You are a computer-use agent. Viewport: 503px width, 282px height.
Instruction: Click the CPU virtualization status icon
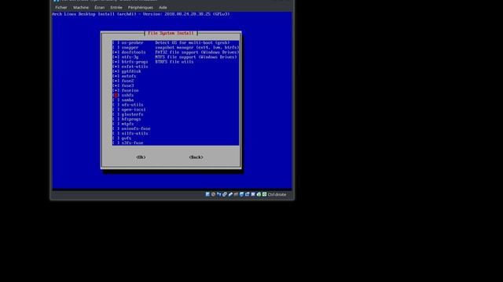pyautogui.click(x=253, y=194)
